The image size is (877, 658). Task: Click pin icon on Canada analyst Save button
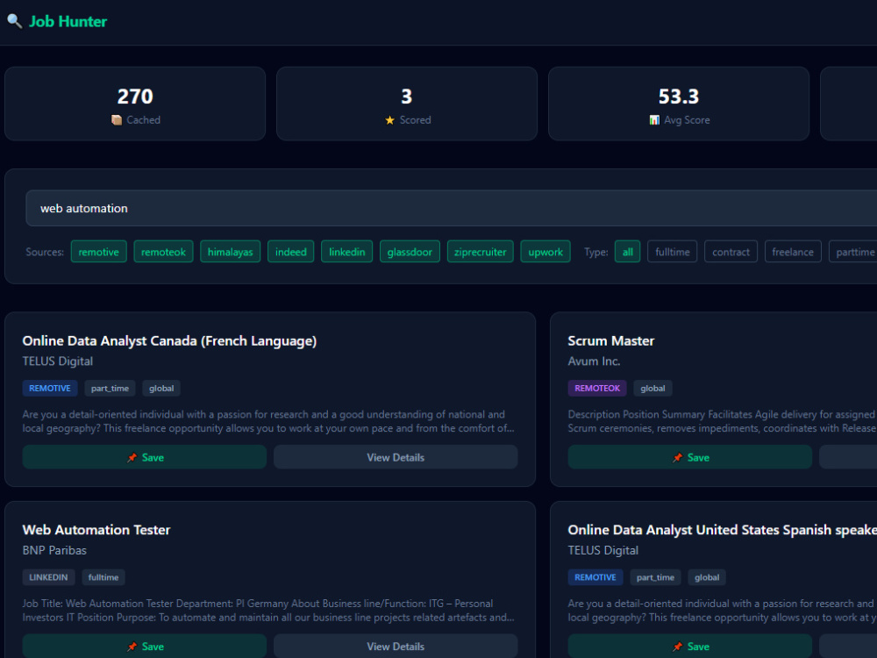[x=132, y=457]
